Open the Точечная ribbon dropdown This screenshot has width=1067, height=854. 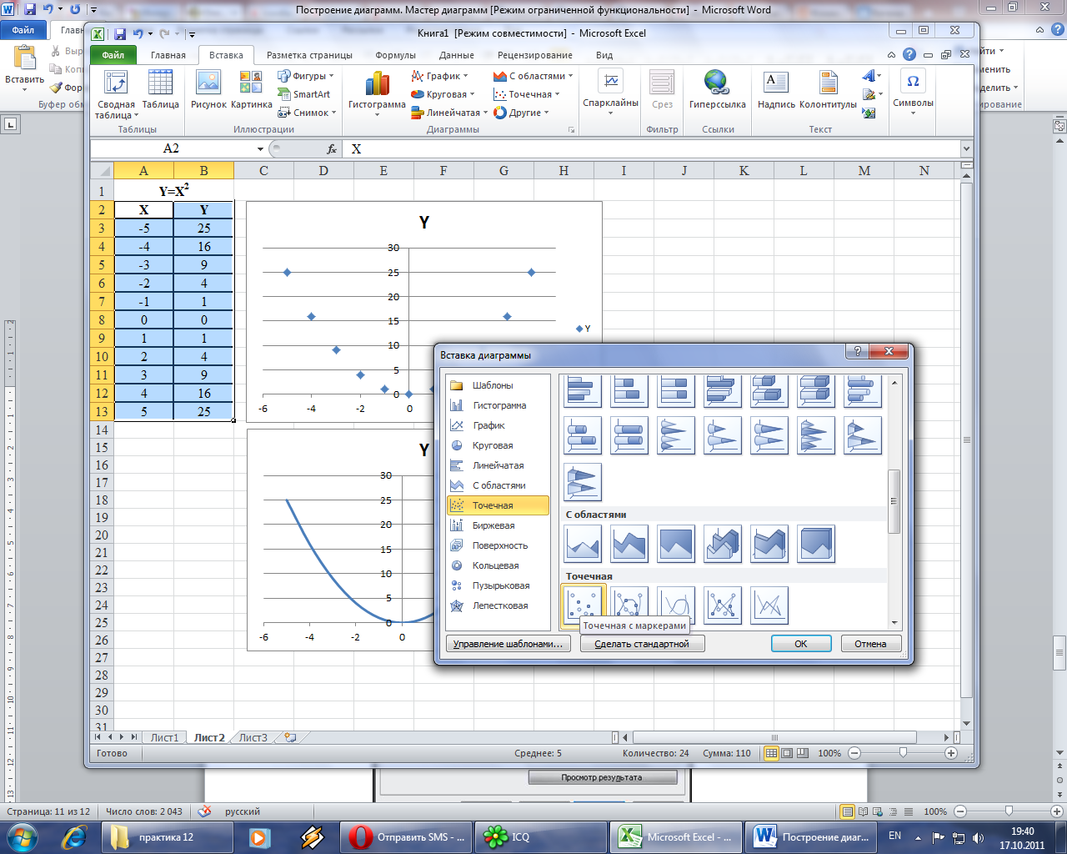coord(526,94)
